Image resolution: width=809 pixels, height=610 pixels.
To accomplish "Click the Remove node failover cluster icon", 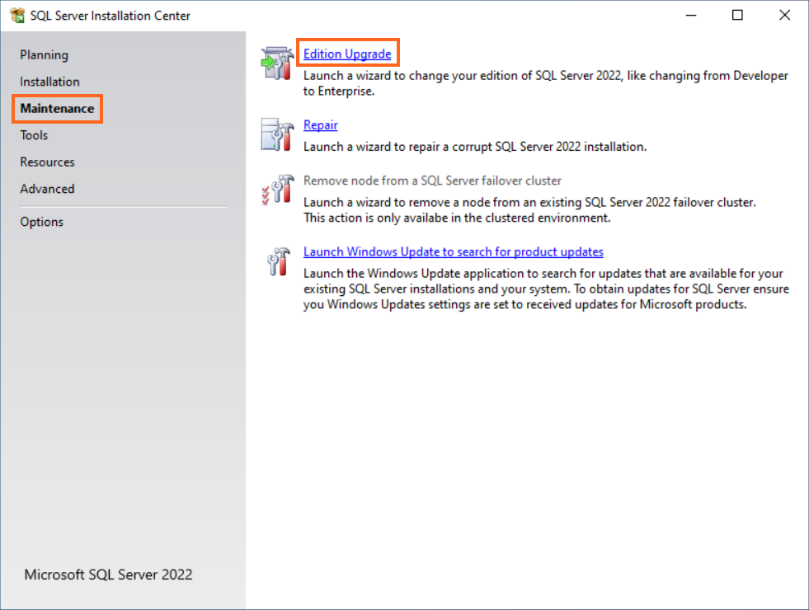I will tap(278, 190).
